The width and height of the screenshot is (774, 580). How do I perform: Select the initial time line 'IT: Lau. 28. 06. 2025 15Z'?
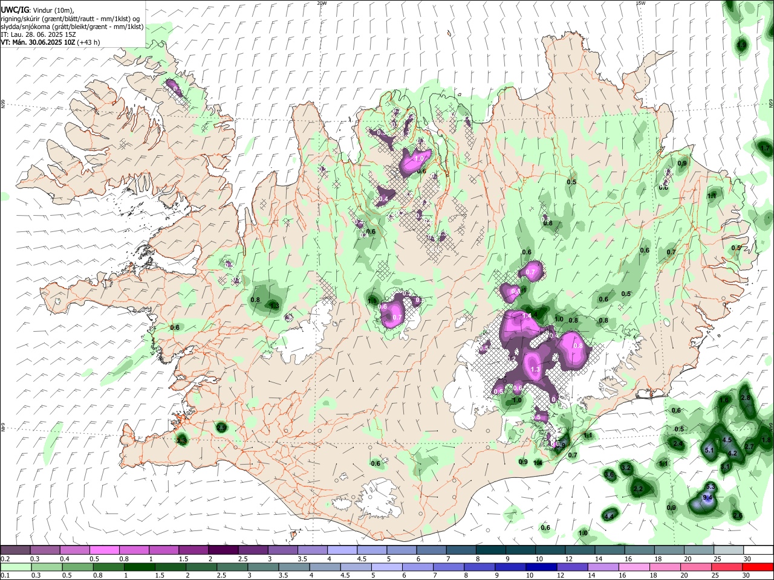click(38, 34)
